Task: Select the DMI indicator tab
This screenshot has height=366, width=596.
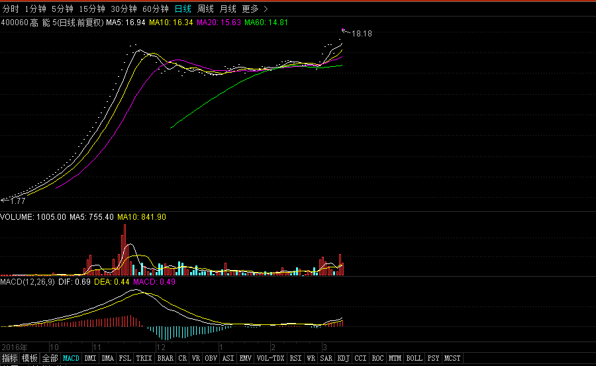Action: pyautogui.click(x=90, y=358)
